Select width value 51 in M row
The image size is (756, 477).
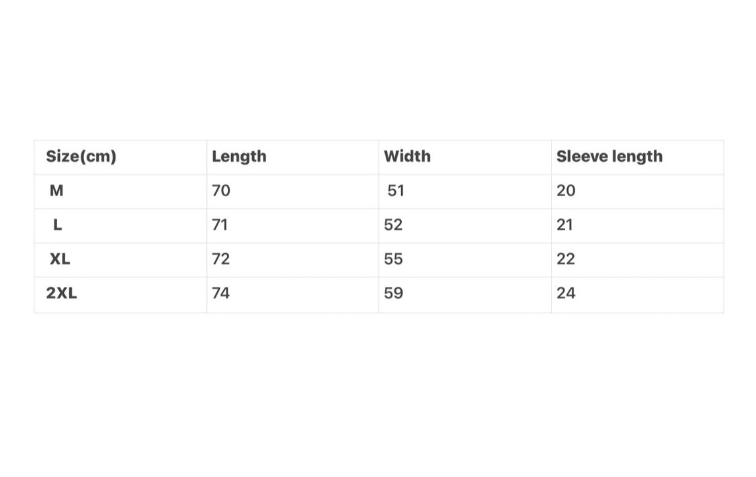pos(396,191)
